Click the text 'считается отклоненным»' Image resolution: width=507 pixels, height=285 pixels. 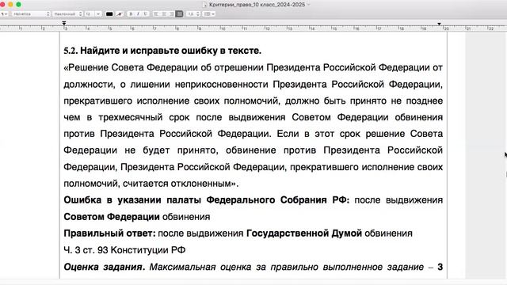pyautogui.click(x=179, y=184)
